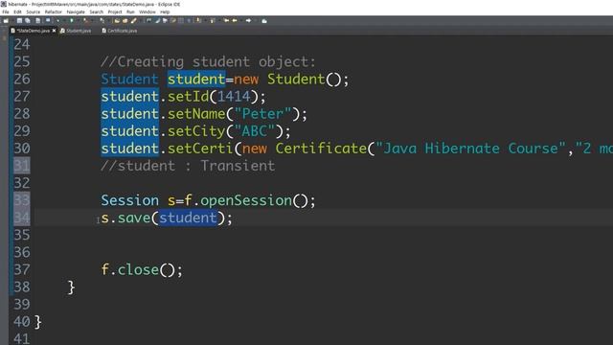Open the Edit menu
This screenshot has height=345, width=613.
17,12
